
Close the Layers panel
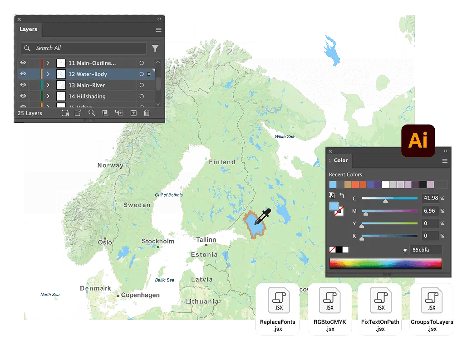point(19,19)
